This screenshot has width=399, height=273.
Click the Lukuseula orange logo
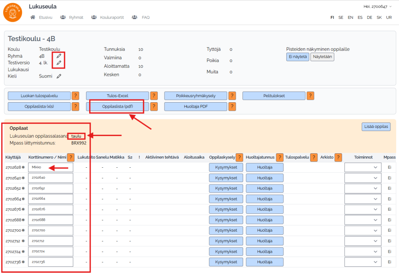click(x=12, y=12)
